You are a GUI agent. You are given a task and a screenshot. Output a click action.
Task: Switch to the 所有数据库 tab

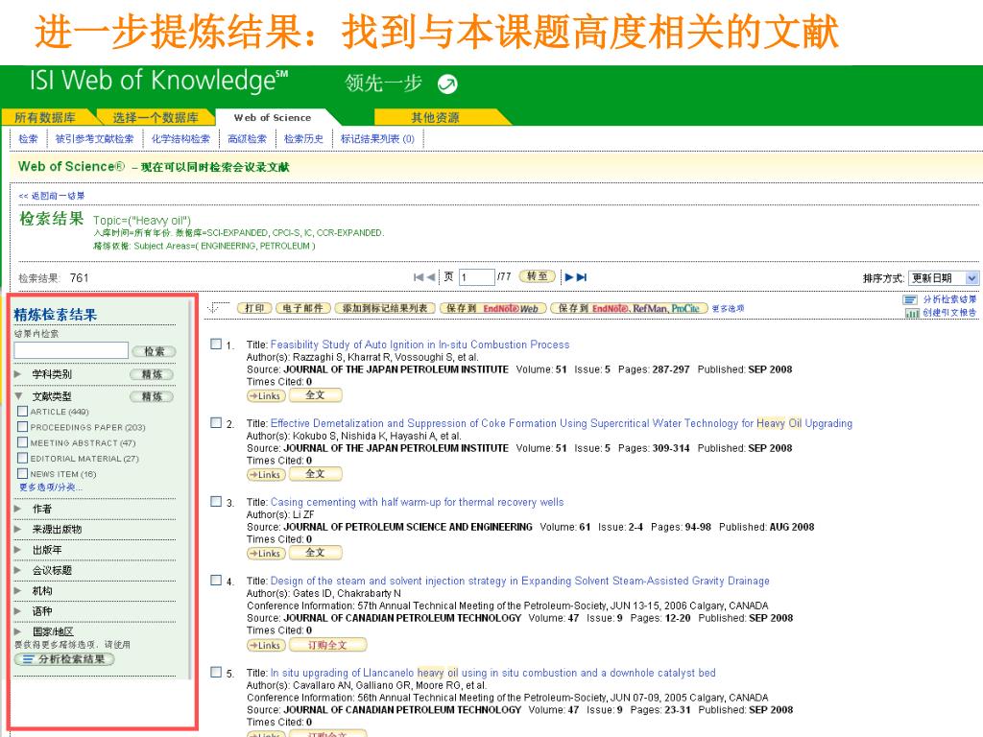[45, 118]
